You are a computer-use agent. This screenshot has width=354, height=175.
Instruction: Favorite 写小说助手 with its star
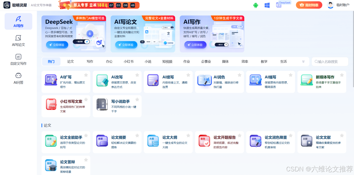tap(137, 100)
